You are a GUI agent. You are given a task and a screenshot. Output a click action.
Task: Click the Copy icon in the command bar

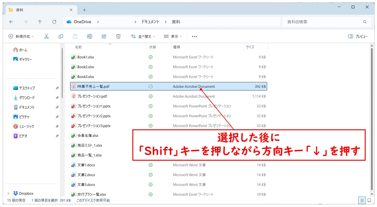(x=61, y=36)
